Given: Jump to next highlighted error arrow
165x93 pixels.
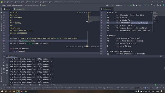Looking at the screenshot, I should pos(87,13).
